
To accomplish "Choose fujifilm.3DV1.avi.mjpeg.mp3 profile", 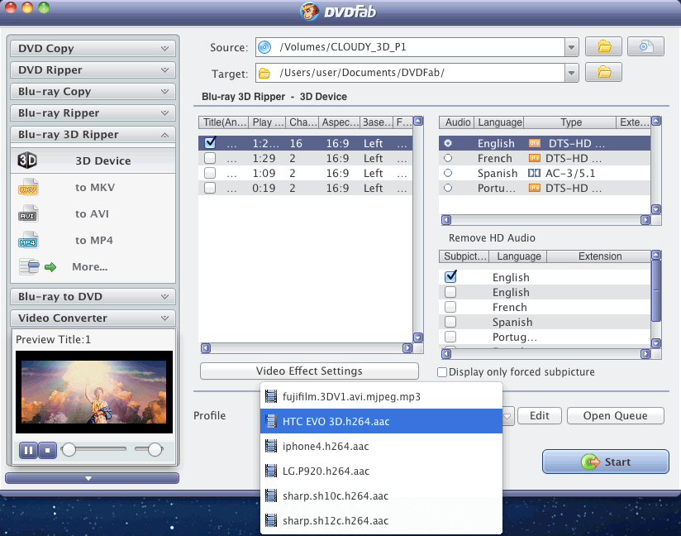I will [x=381, y=396].
